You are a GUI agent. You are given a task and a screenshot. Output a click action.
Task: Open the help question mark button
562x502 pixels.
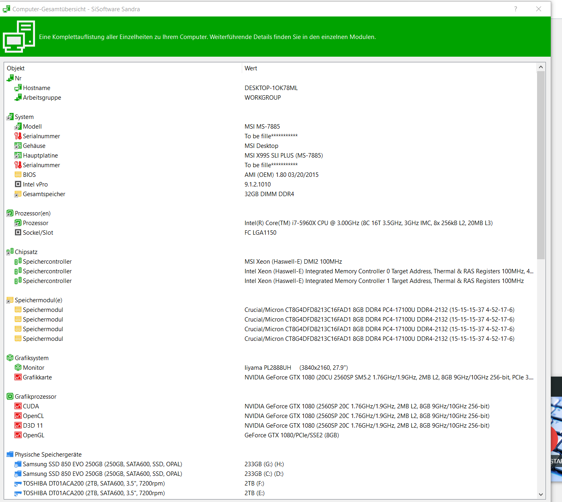516,9
